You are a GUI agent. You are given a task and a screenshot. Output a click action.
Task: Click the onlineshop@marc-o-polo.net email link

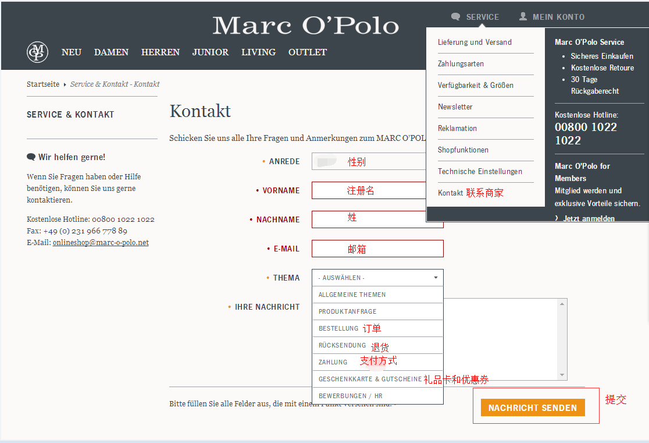(x=101, y=243)
